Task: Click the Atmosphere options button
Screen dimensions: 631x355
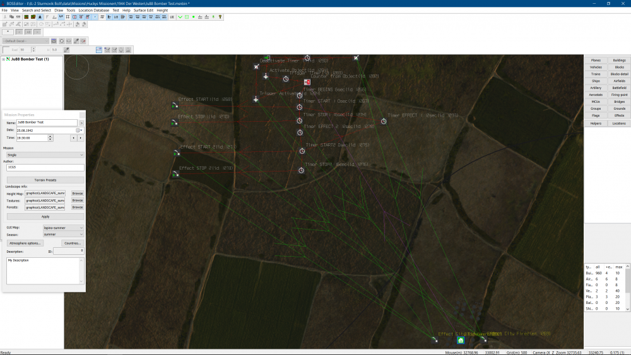Action: pos(25,243)
